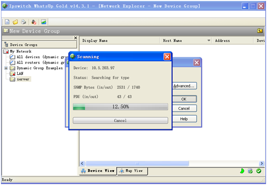Select All routers dynamic group
Screen dimensions: 267x185
click(41, 63)
